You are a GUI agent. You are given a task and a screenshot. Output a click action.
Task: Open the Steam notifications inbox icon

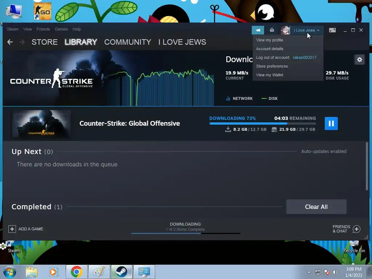click(272, 30)
